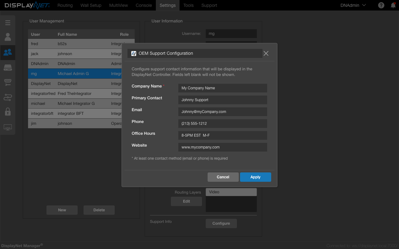
Task: Edit the Primary Contact field
Action: [223, 100]
